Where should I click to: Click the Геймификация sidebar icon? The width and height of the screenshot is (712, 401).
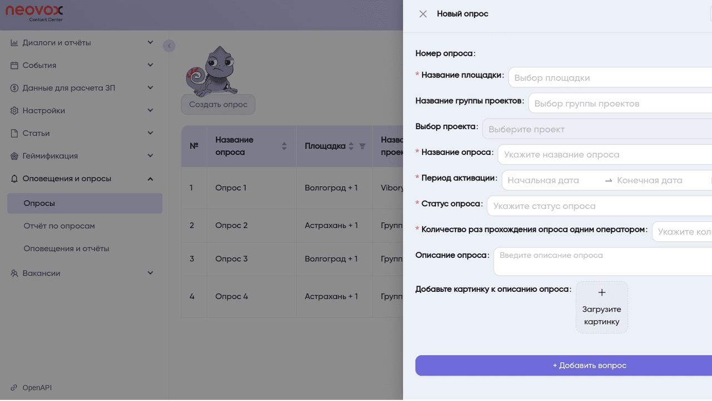(x=14, y=156)
